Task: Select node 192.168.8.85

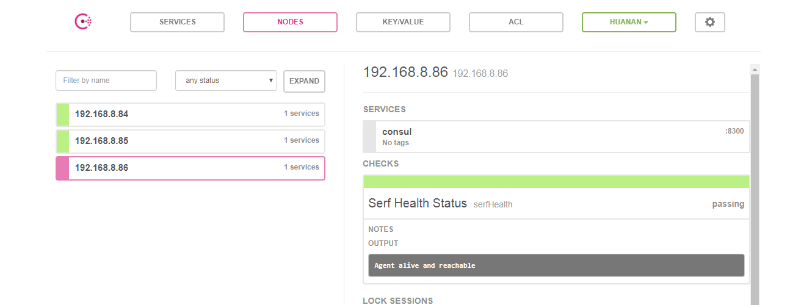Action: tap(190, 141)
